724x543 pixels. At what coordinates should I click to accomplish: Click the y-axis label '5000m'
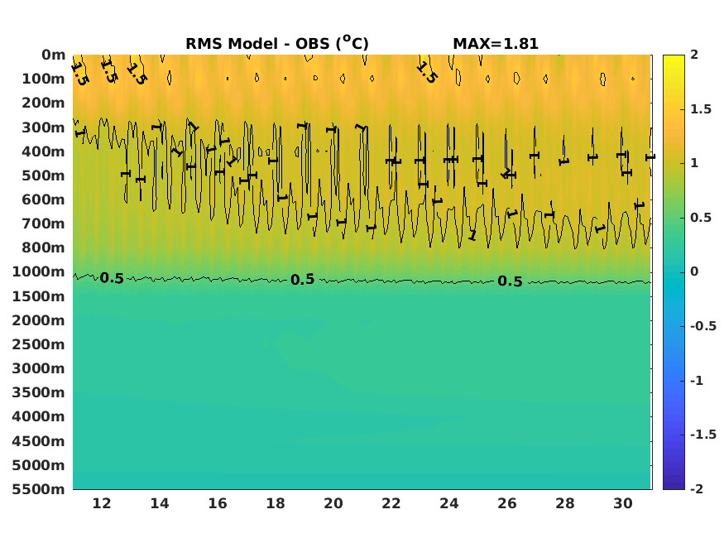pyautogui.click(x=39, y=465)
